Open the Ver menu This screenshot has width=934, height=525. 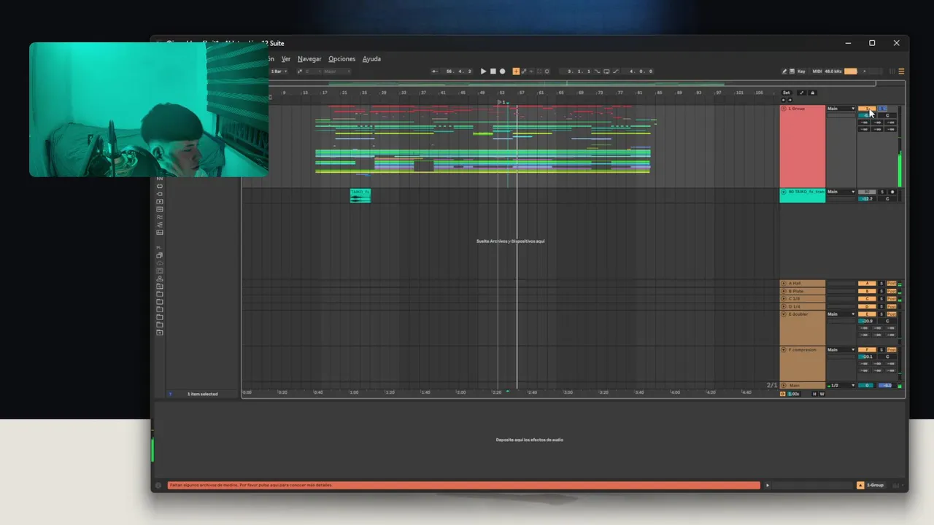(x=286, y=59)
